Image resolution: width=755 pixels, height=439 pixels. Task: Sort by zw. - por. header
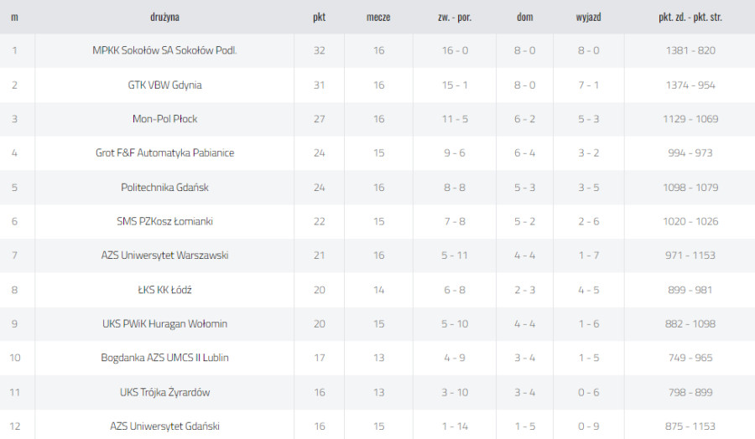point(455,18)
